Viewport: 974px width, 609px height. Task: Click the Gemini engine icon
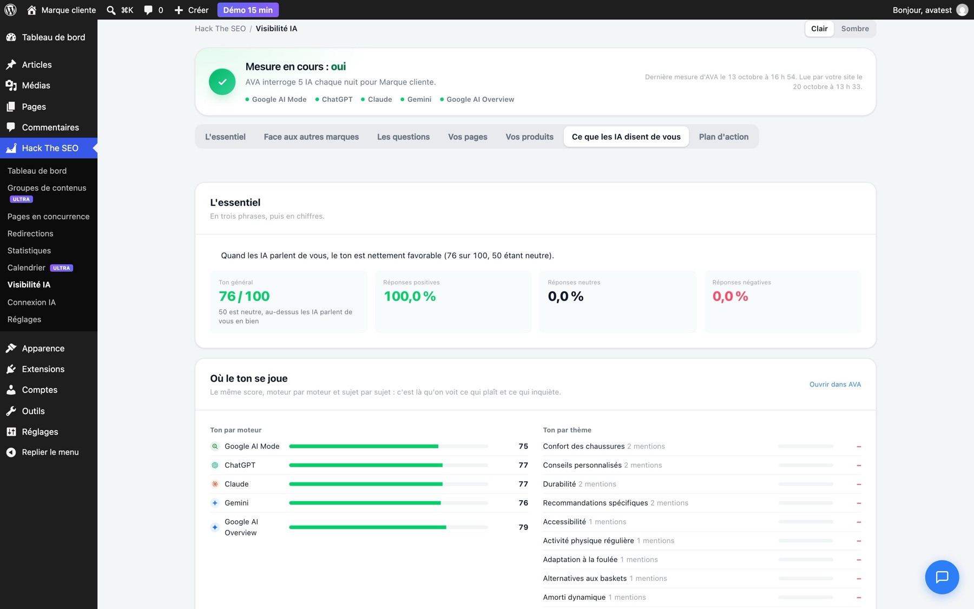215,503
